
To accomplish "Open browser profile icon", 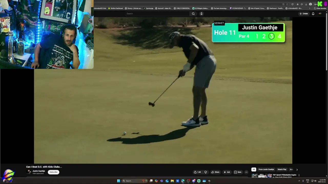I will [x=310, y=4].
